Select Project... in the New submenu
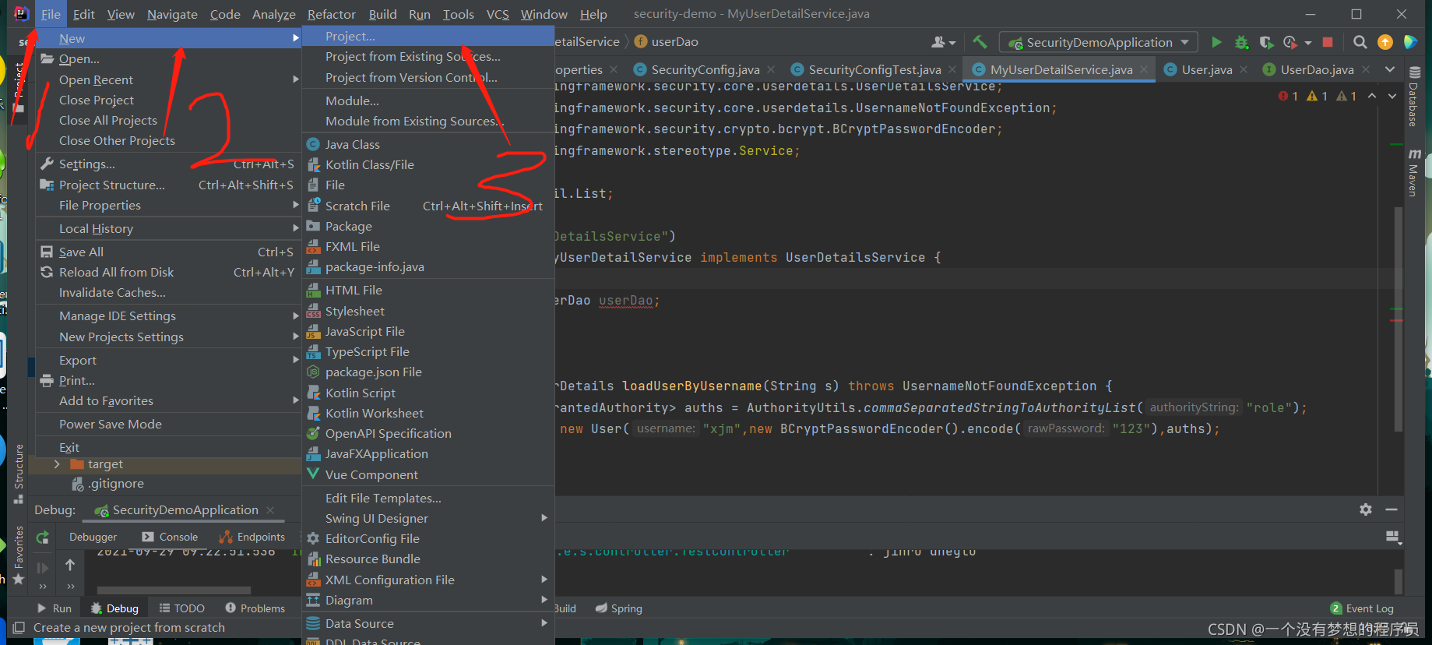The height and width of the screenshot is (645, 1432). 428,36
